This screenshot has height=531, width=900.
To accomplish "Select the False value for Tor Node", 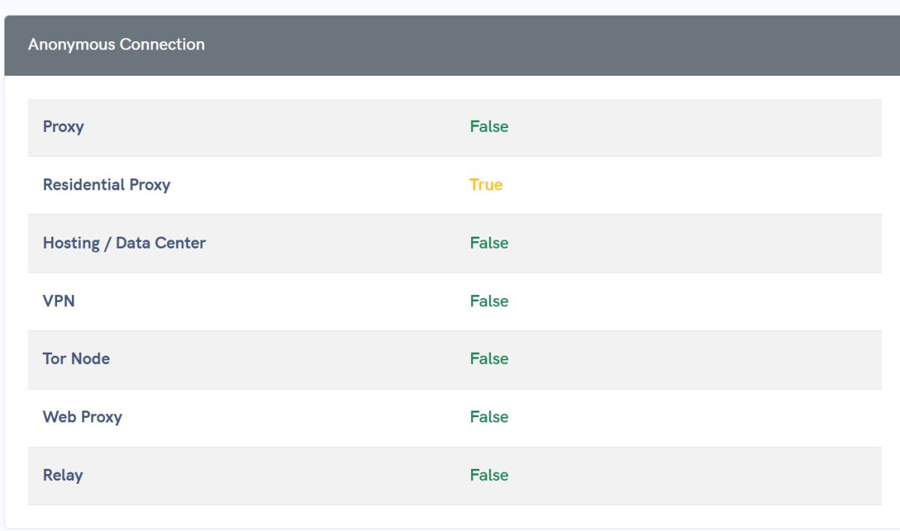I will (x=489, y=359).
